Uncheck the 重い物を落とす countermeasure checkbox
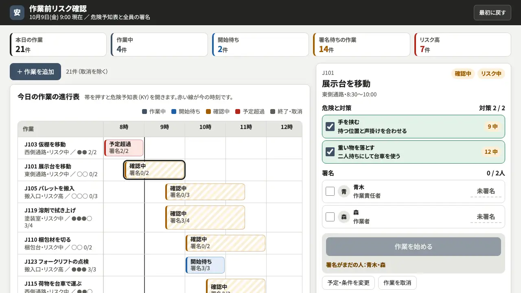The height and width of the screenshot is (293, 521). 330,152
